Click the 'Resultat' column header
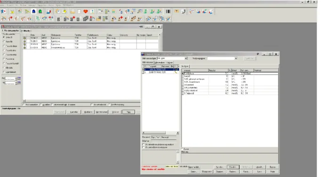The image size is (321, 177). (218, 70)
